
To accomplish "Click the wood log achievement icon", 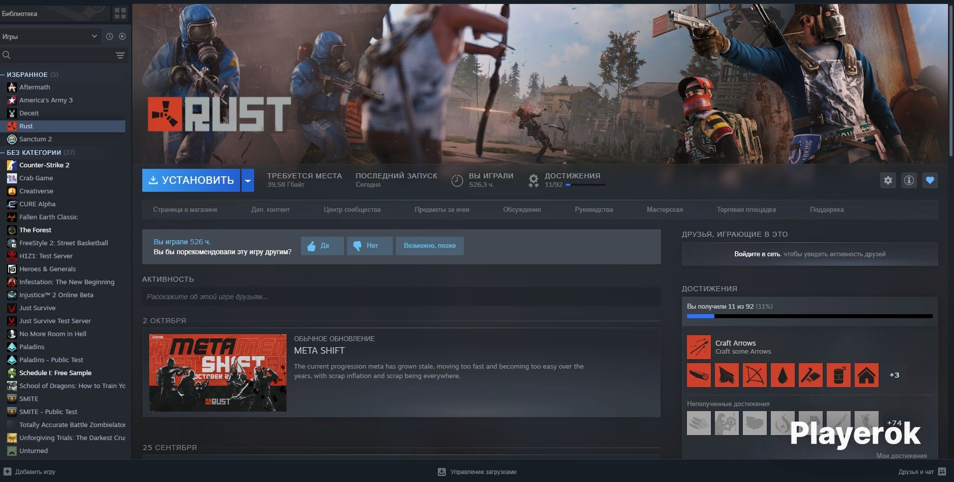I will click(698, 375).
